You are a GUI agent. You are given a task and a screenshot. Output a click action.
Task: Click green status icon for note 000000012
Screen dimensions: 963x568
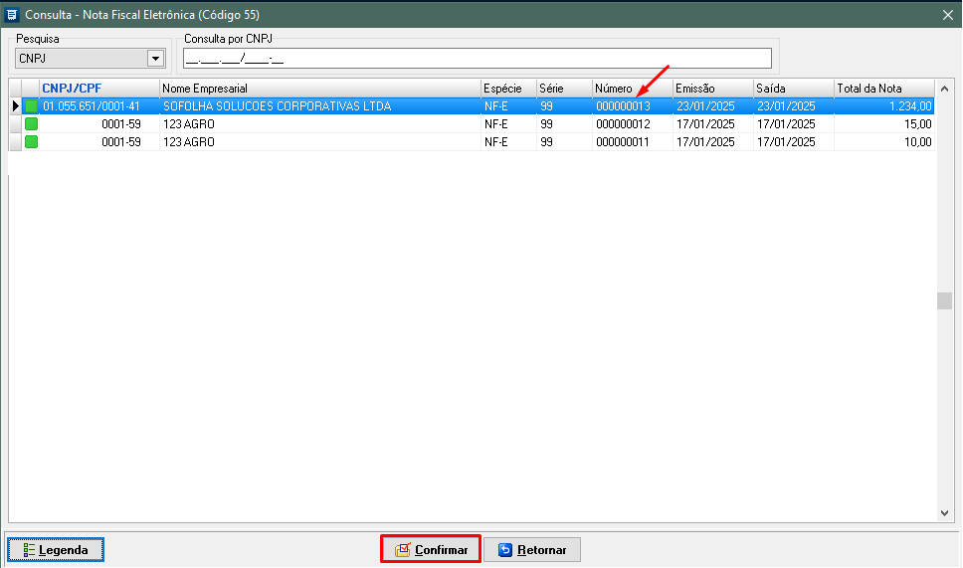pyautogui.click(x=31, y=124)
